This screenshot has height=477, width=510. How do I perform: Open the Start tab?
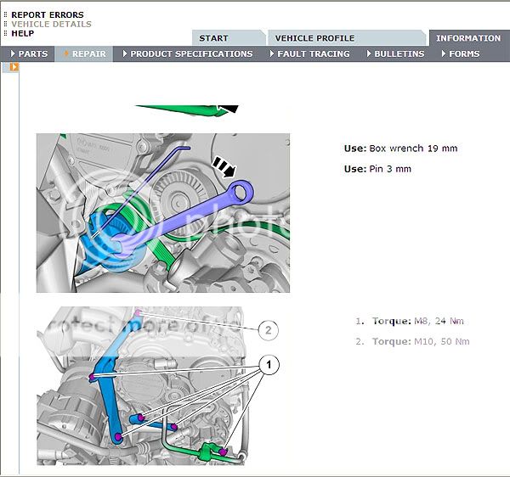click(213, 38)
